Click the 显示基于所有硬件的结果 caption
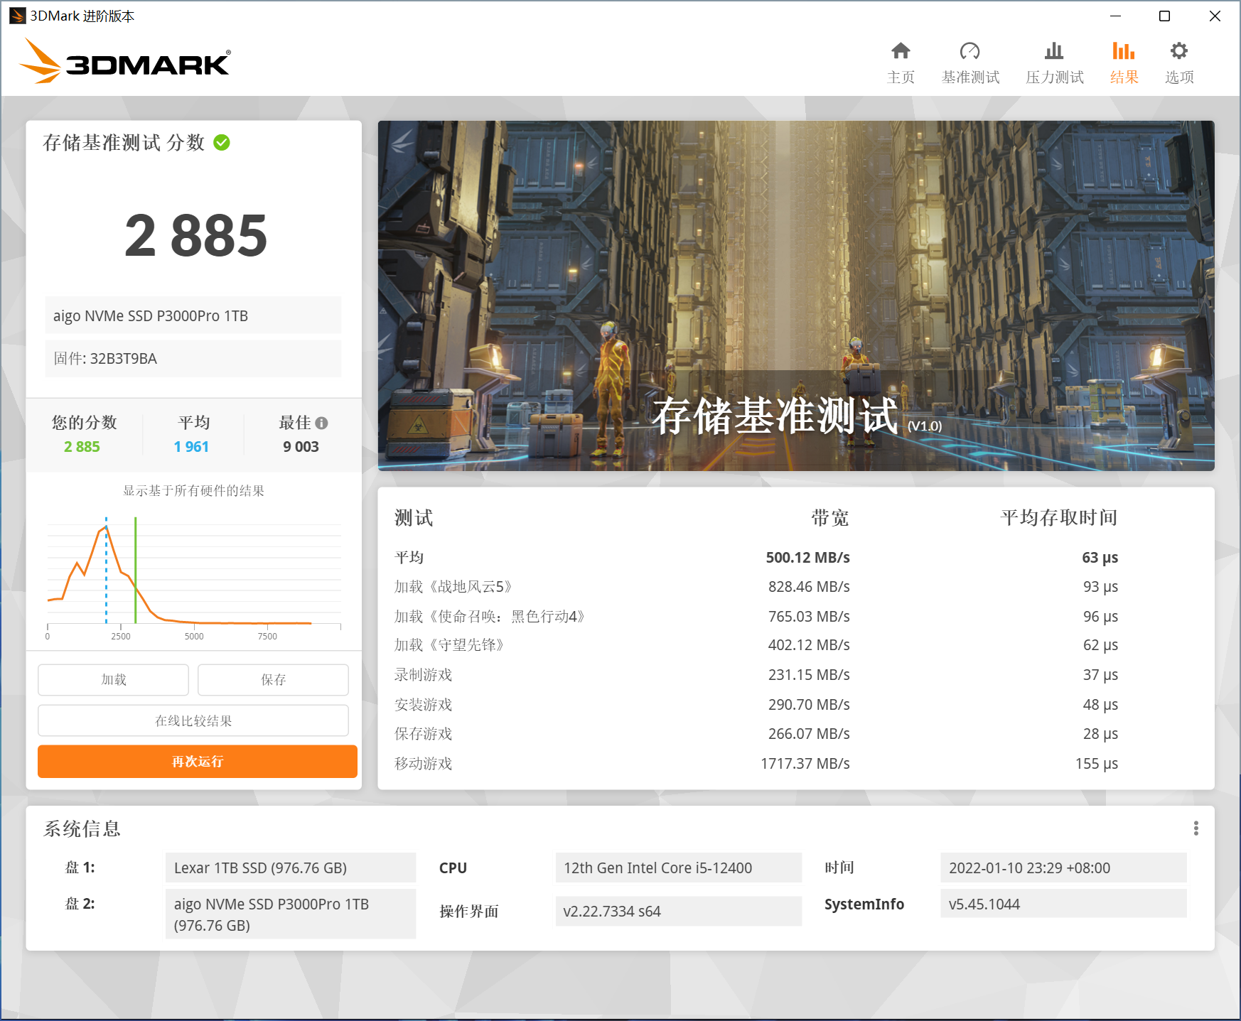This screenshot has height=1021, width=1241. (193, 491)
